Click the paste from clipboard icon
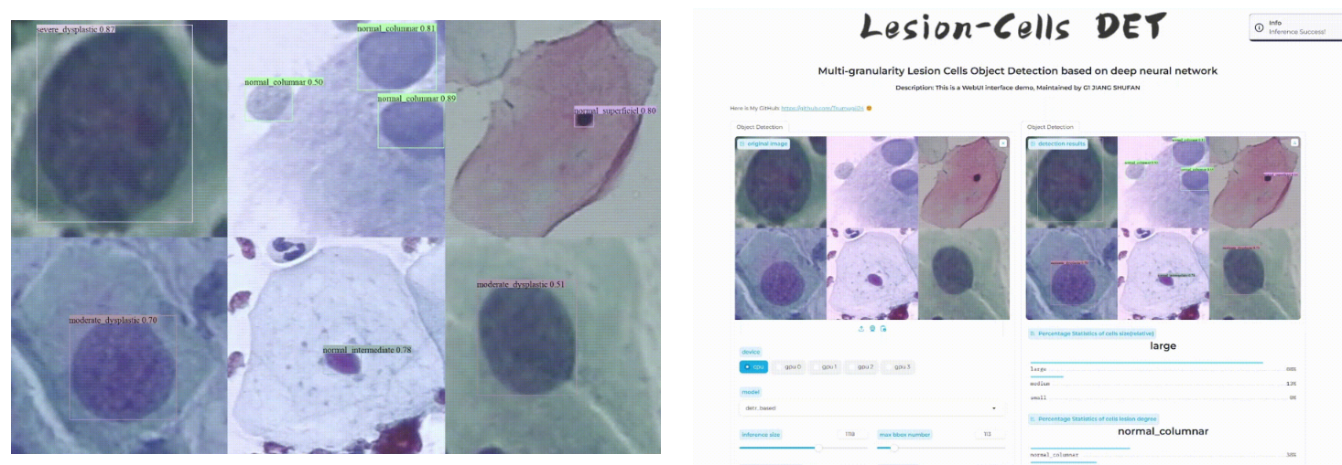The height and width of the screenshot is (465, 1342). (x=883, y=329)
